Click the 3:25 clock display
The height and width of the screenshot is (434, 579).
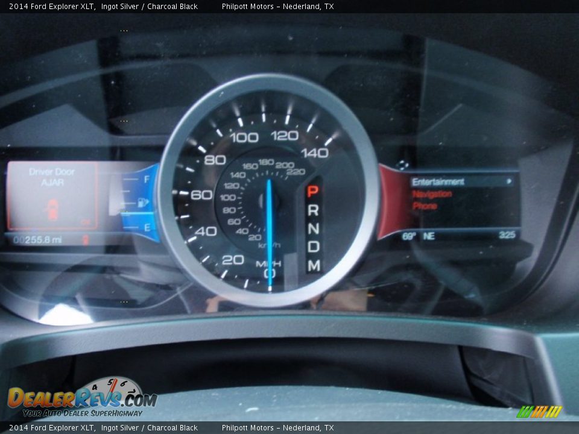pyautogui.click(x=507, y=235)
